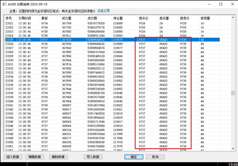Maximize the AG00 data window
Viewport: 238px width, 166px height.
point(221,4)
